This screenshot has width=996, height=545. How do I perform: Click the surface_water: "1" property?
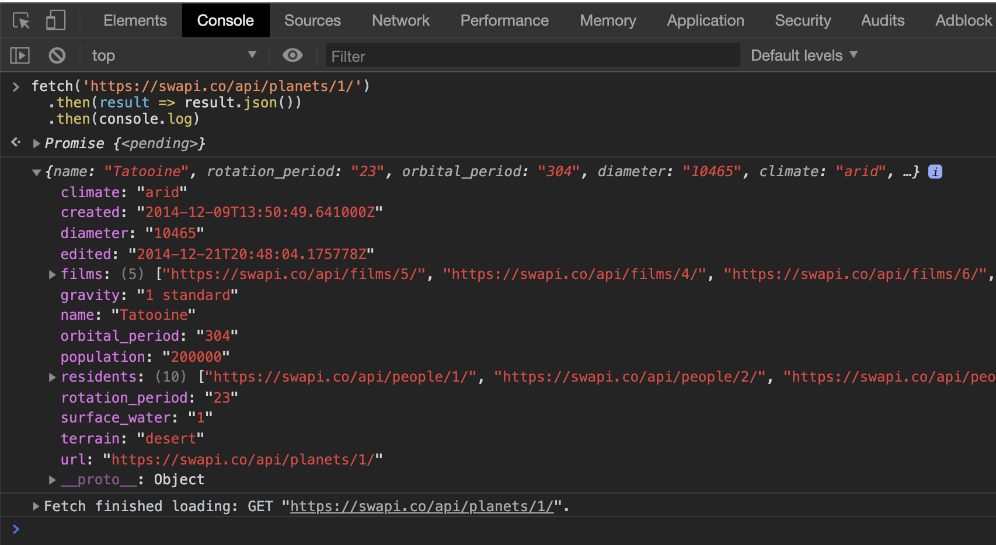point(136,418)
